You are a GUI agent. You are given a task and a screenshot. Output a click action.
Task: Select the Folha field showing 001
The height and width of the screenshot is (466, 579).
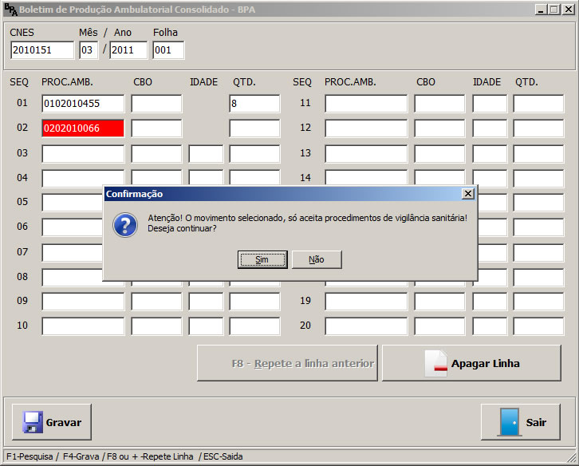click(x=167, y=50)
